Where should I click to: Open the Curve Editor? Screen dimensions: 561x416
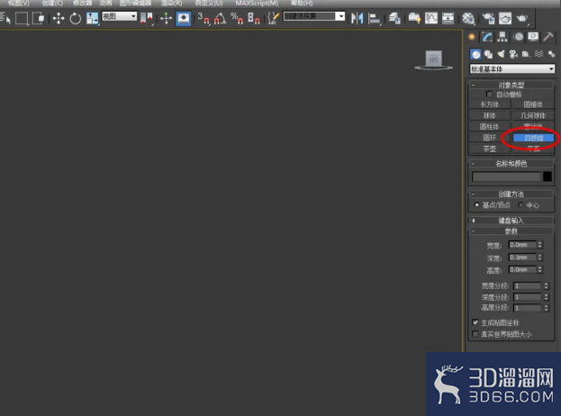pos(431,18)
